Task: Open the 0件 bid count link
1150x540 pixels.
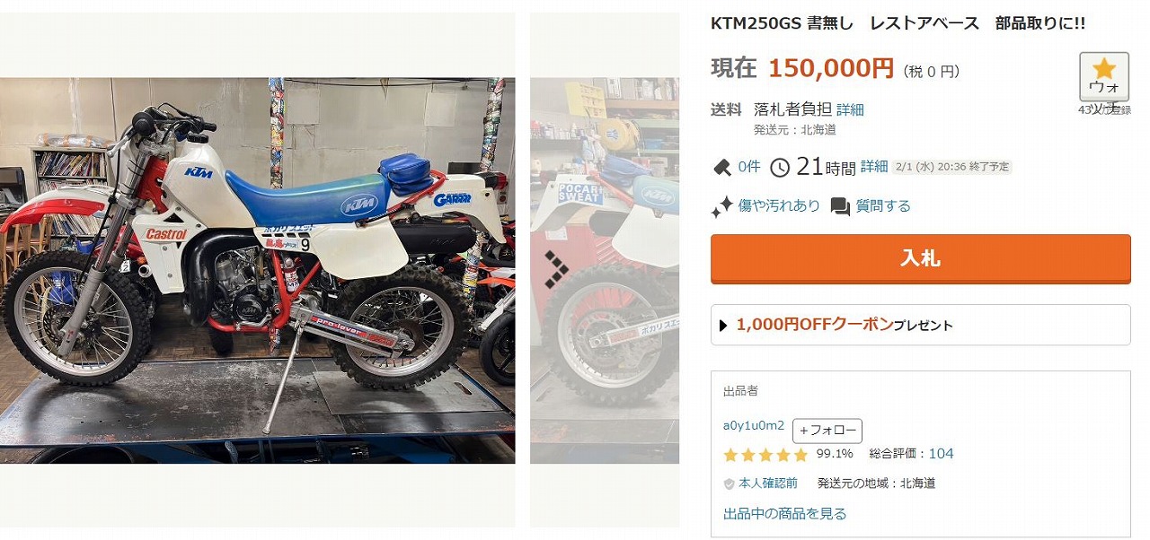Action: tap(749, 167)
